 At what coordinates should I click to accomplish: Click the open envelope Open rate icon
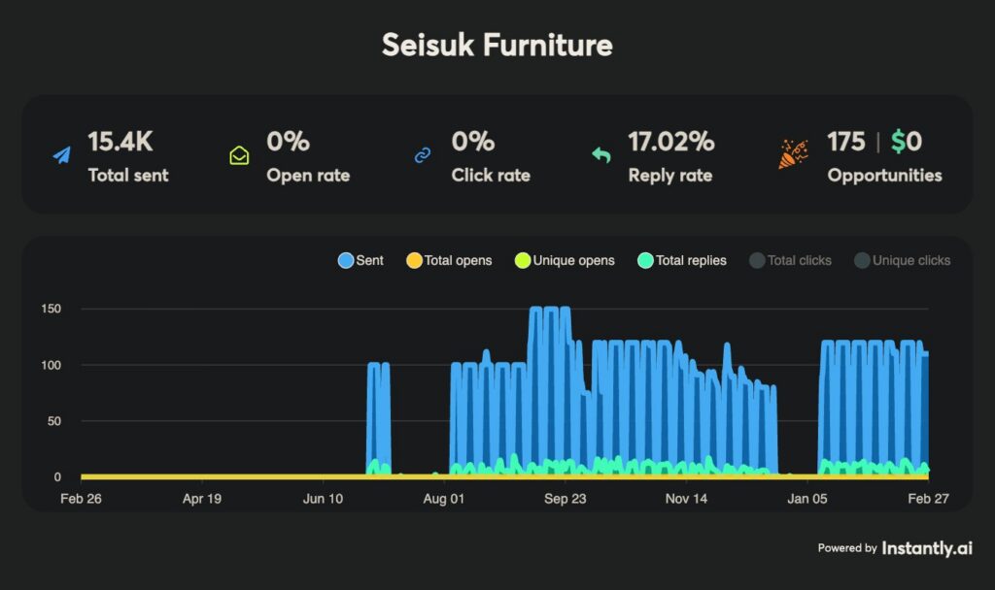click(x=239, y=155)
